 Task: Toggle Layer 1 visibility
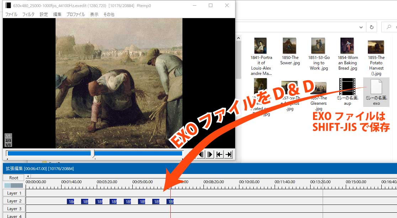[x=14, y=193]
